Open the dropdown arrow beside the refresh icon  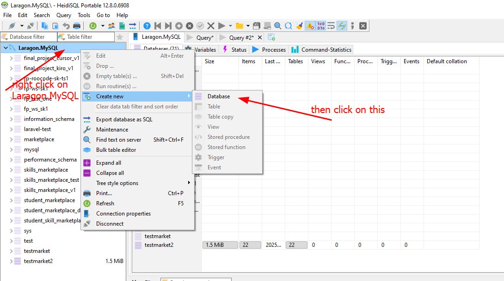pyautogui.click(x=103, y=26)
